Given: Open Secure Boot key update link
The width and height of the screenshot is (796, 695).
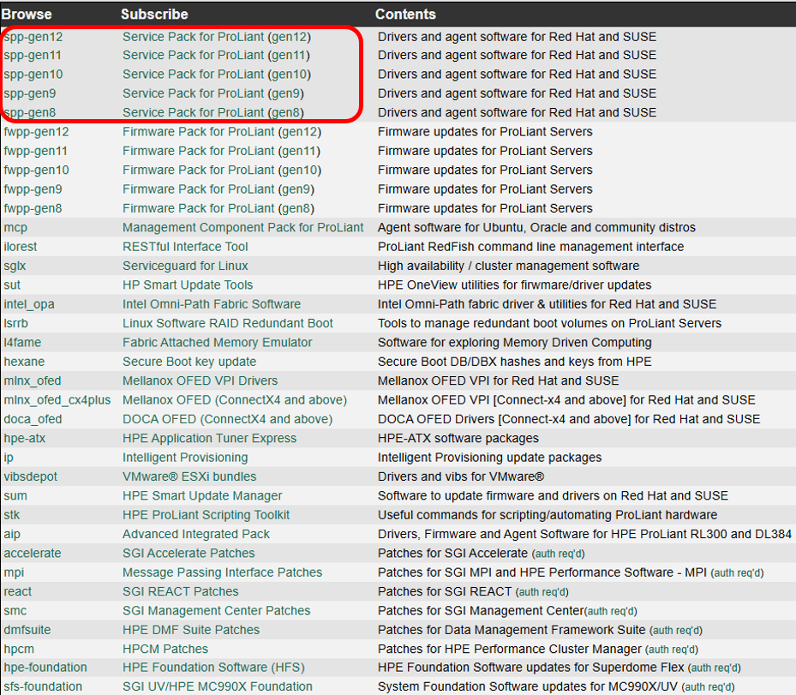Looking at the screenshot, I should tap(189, 362).
